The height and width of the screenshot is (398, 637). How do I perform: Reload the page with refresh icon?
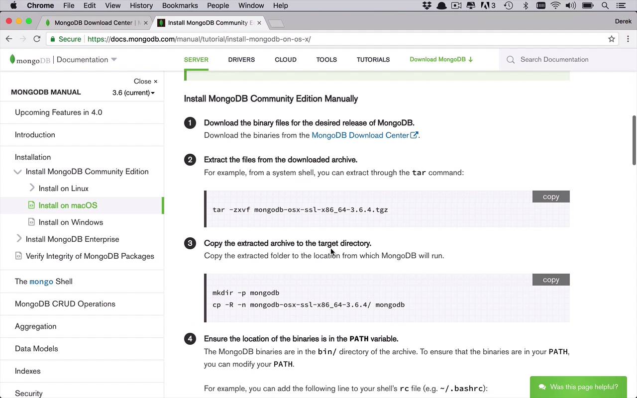pos(37,39)
